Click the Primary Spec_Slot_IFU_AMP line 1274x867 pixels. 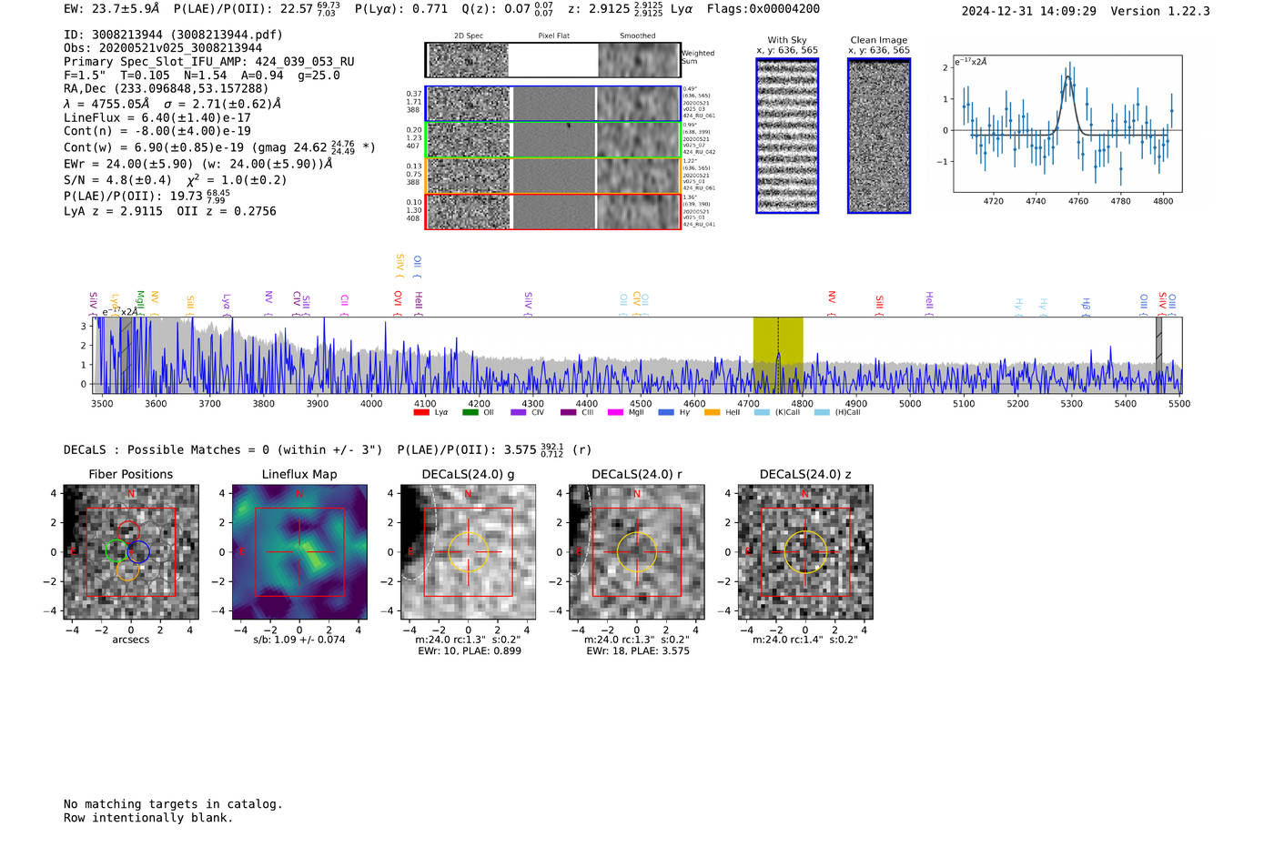click(x=209, y=62)
